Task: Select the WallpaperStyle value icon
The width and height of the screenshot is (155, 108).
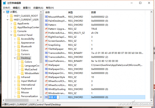Action: 46,77
